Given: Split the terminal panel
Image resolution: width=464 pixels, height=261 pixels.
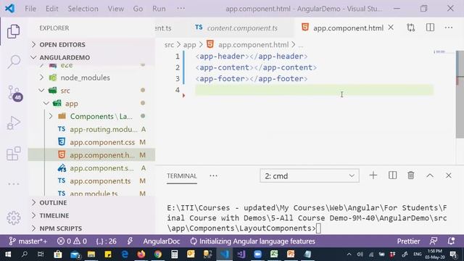Looking at the screenshot, I should click(392, 175).
